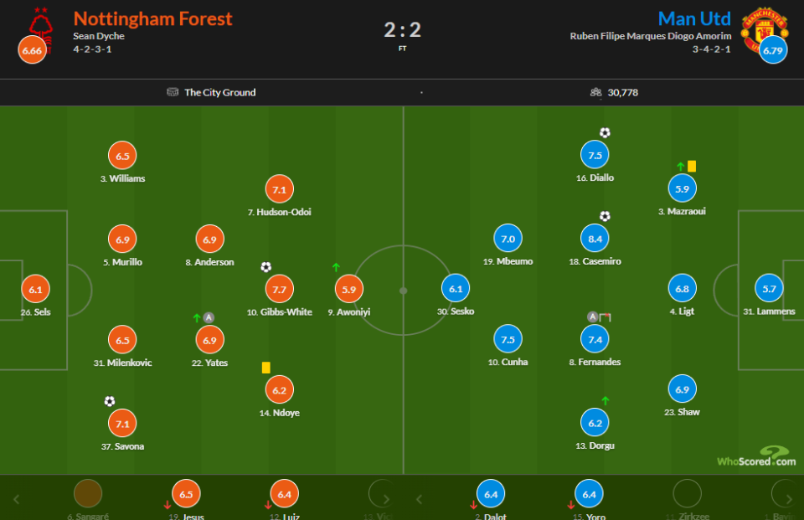Click the goal ball icon above Diallo
The image size is (804, 520).
tap(605, 132)
